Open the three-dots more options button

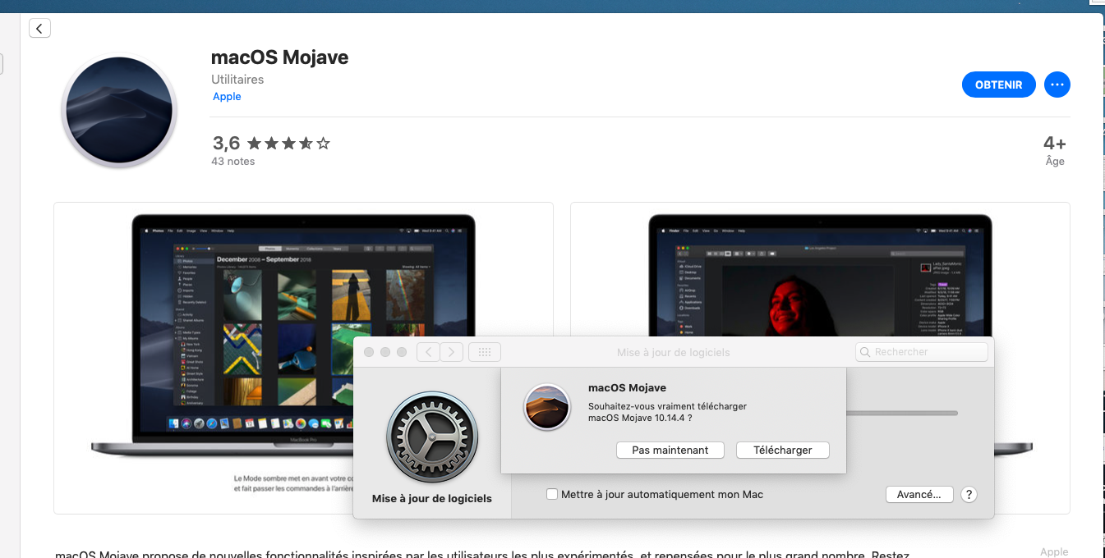[x=1057, y=85]
